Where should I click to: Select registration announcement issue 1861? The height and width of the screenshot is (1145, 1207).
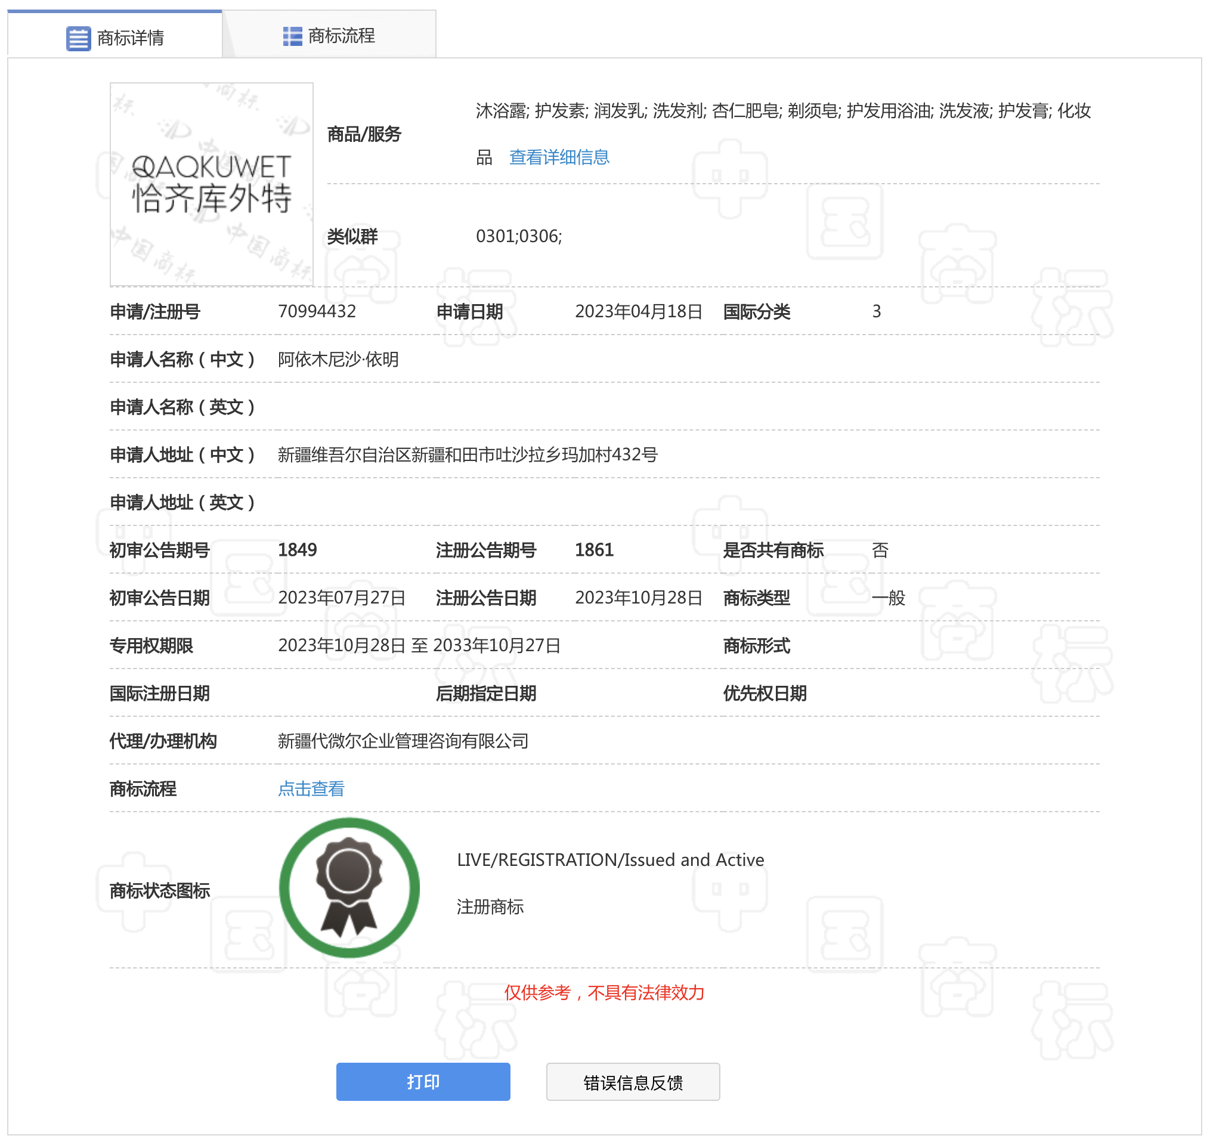tap(594, 550)
